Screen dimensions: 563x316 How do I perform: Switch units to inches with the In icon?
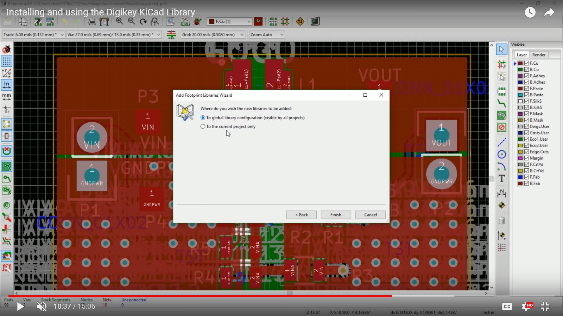click(7, 85)
